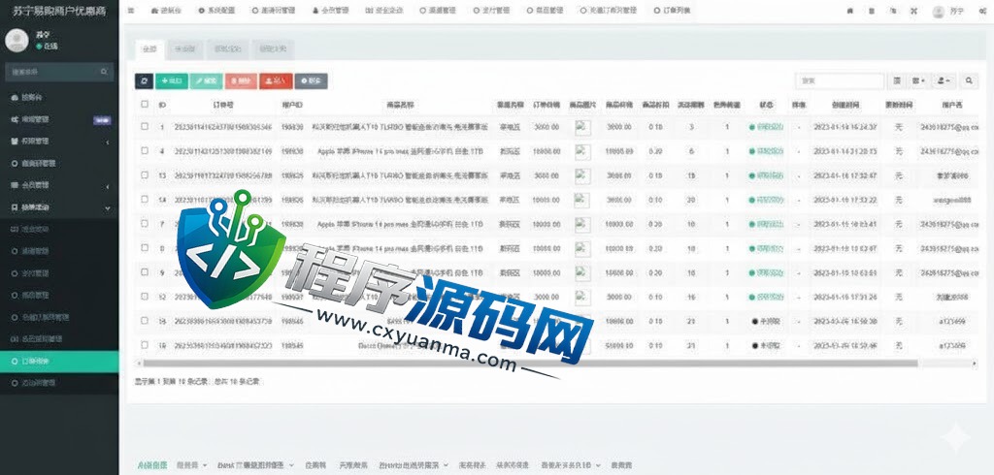Check the box for row ID 12

tap(145, 297)
